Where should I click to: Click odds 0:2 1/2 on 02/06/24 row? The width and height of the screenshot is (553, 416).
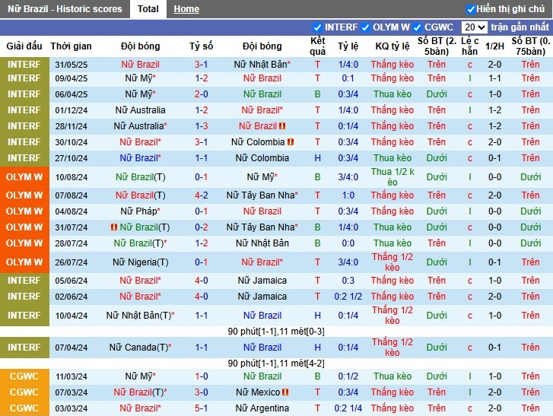click(x=348, y=297)
